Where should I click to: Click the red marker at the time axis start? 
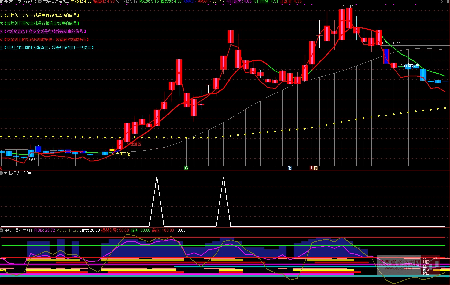click(1, 168)
